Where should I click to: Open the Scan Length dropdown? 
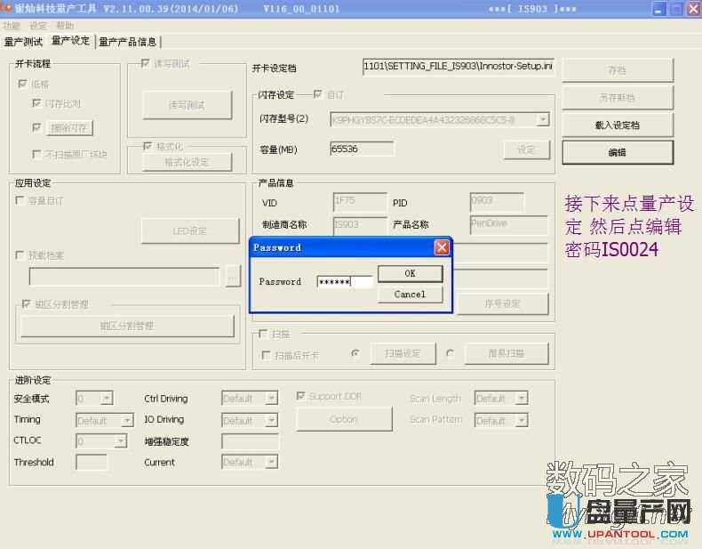tap(521, 399)
